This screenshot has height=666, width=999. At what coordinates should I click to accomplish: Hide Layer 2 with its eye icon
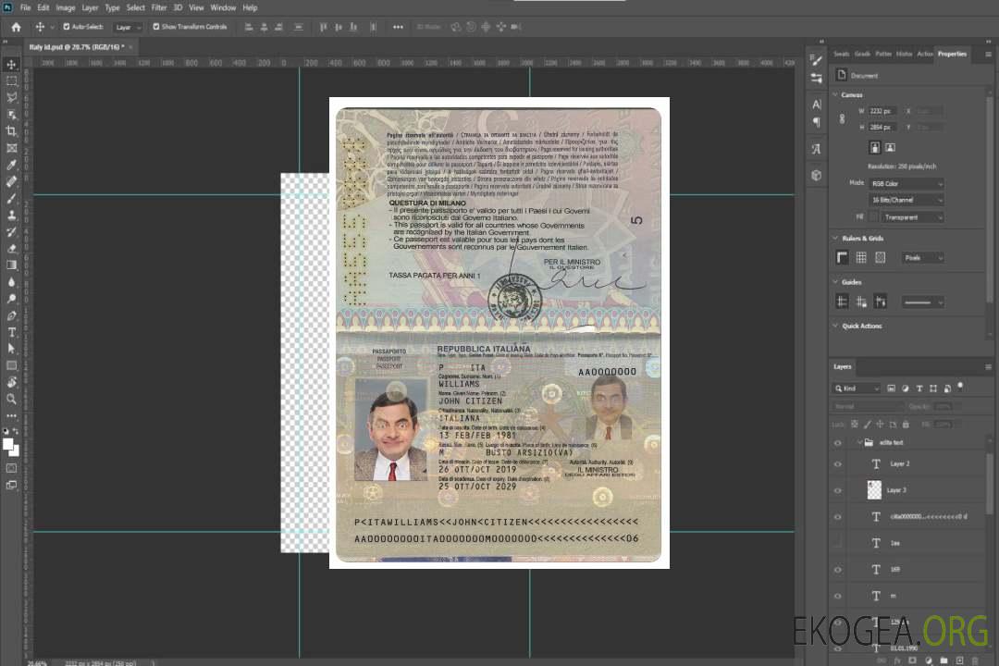click(x=838, y=464)
